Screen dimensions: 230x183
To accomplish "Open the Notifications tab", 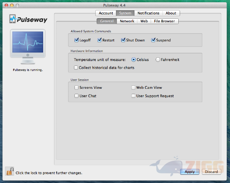I will click(x=148, y=13).
